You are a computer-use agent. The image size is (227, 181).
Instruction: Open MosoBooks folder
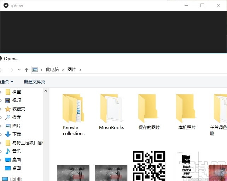pos(111,112)
